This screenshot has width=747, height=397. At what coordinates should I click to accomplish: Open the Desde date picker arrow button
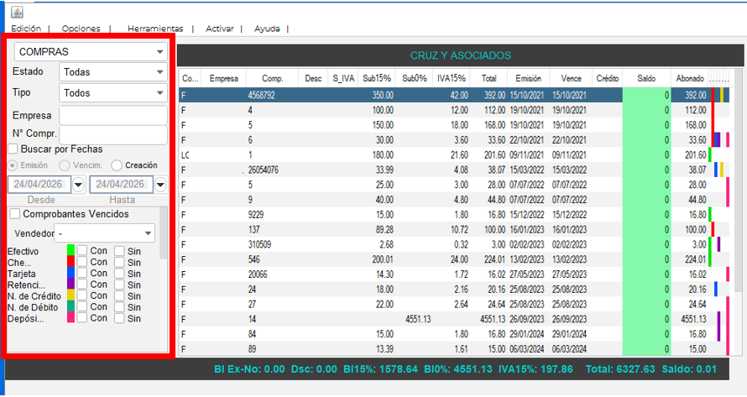(79, 184)
